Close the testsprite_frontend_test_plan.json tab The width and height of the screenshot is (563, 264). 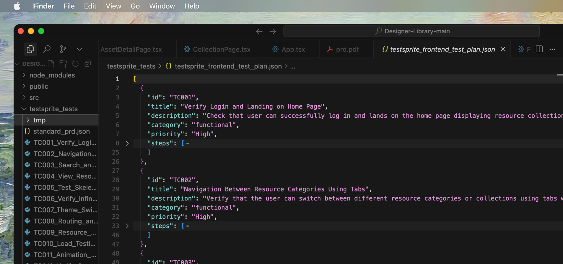[503, 49]
